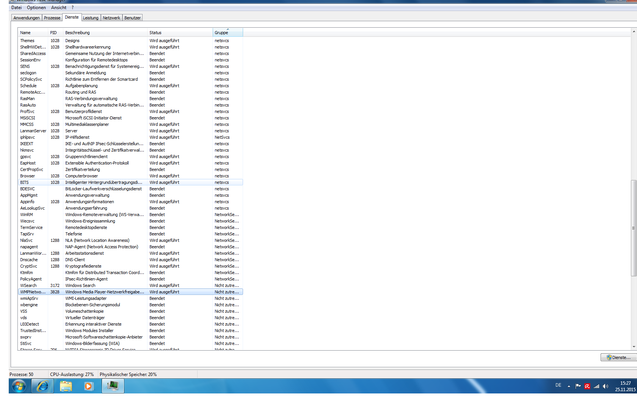Open Windows Explorer folder icon in taskbar
The width and height of the screenshot is (637, 398).
pyautogui.click(x=66, y=386)
